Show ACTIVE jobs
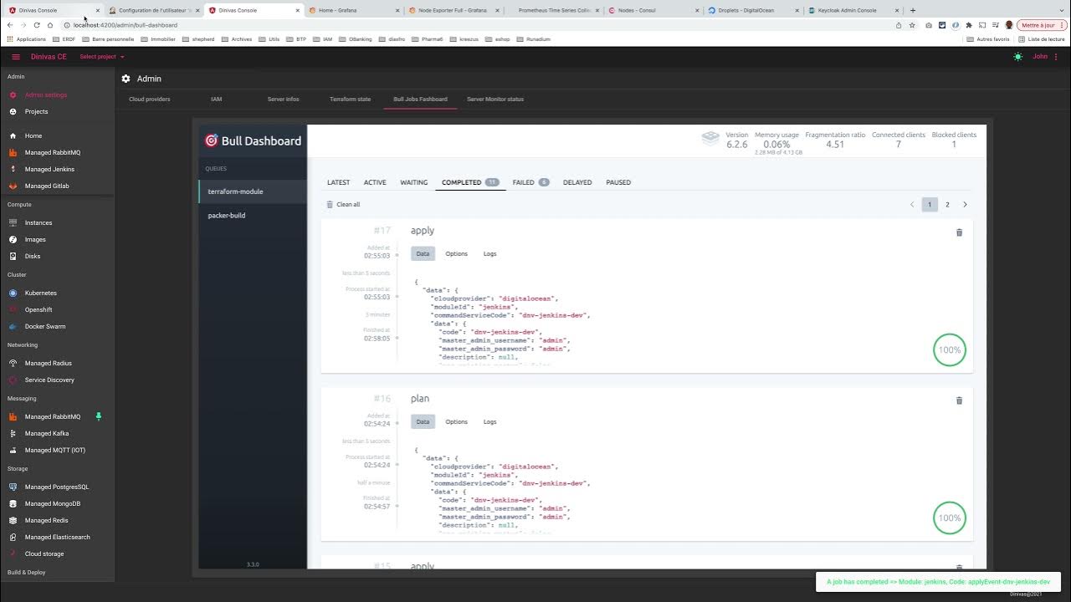 [375, 182]
